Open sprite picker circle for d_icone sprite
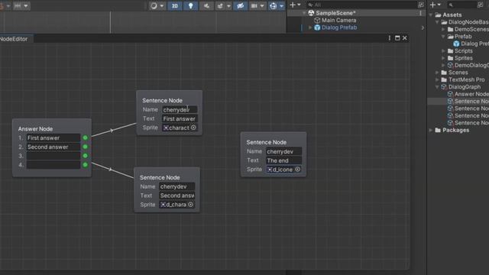 pos(297,170)
